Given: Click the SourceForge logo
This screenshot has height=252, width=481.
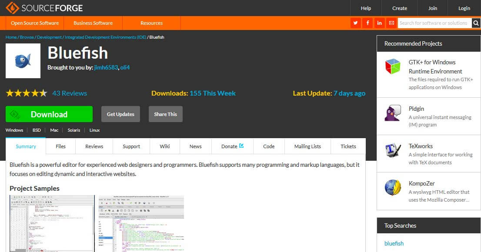Looking at the screenshot, I should click(43, 7).
